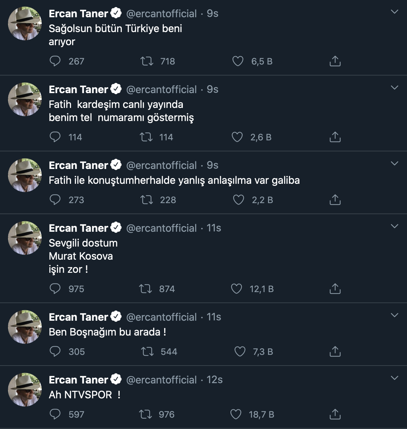
Task: Select Ercan Taner's name on the bottom tweet
Action: pyautogui.click(x=79, y=379)
